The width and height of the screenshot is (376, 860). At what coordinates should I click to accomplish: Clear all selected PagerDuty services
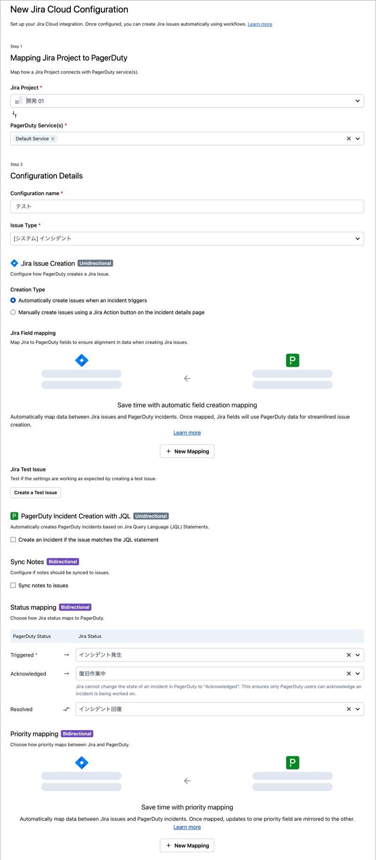(349, 139)
